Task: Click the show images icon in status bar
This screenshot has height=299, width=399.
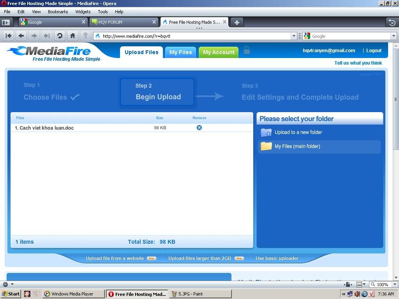Action: coord(359,284)
